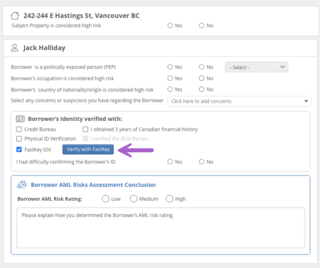Click the AML risk rating explanation text box
This screenshot has height=268, width=320.
161,228
